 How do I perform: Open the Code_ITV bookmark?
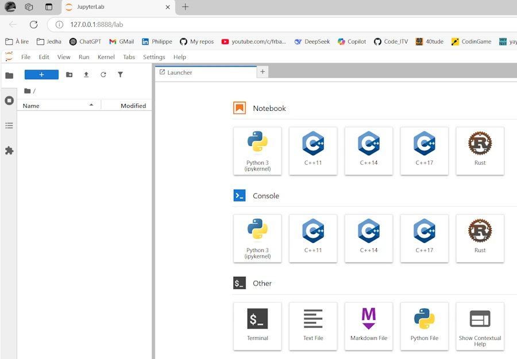coord(391,41)
